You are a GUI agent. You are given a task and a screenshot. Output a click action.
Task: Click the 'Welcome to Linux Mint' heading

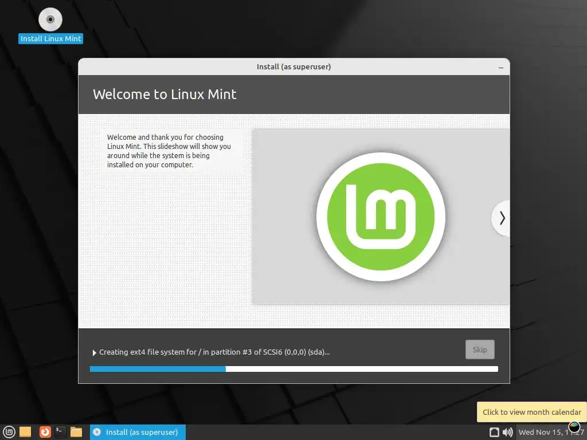tap(165, 95)
